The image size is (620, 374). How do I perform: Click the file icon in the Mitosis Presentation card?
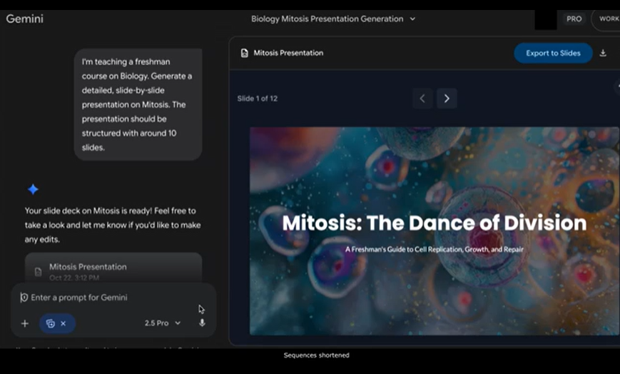pyautogui.click(x=39, y=271)
